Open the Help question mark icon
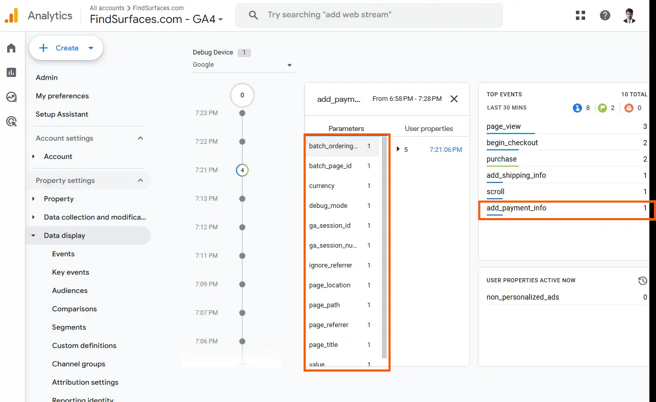 pos(605,15)
